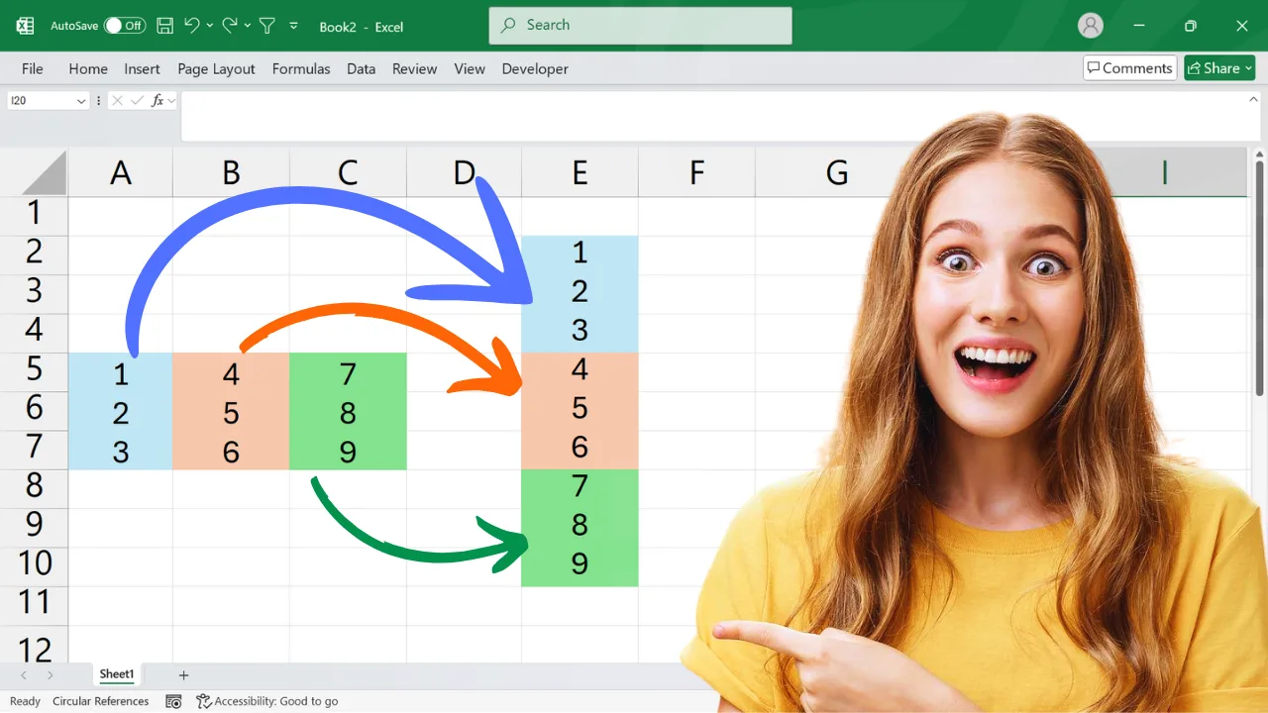This screenshot has width=1268, height=713.
Task: Open the user account profile icon
Action: [1091, 26]
